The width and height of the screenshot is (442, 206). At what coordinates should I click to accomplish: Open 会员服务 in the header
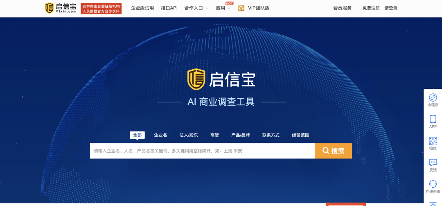click(x=342, y=8)
